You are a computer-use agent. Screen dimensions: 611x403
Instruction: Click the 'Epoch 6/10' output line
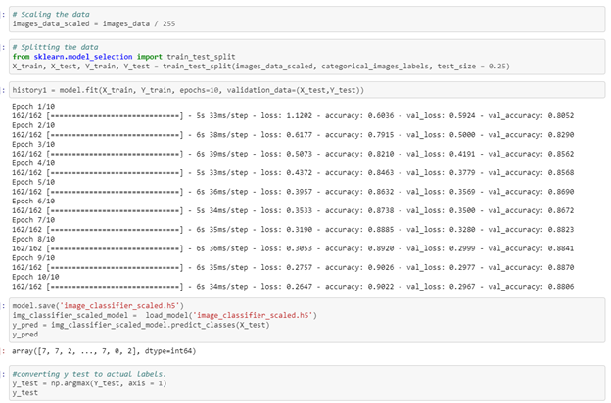click(33, 201)
